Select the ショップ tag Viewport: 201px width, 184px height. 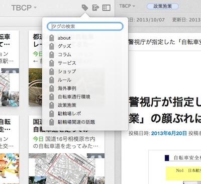coord(67,71)
